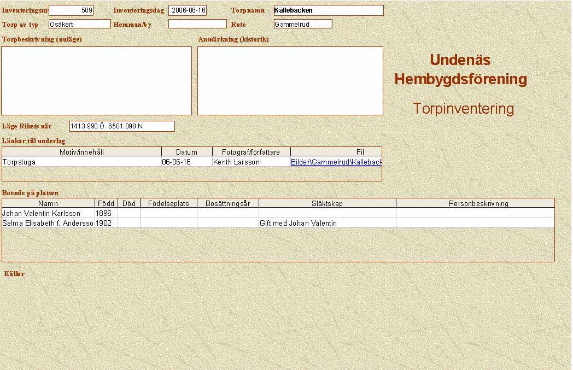Image resolution: width=573 pixels, height=370 pixels.
Task: Select the Inventeringsdag date field
Action: [x=188, y=10]
